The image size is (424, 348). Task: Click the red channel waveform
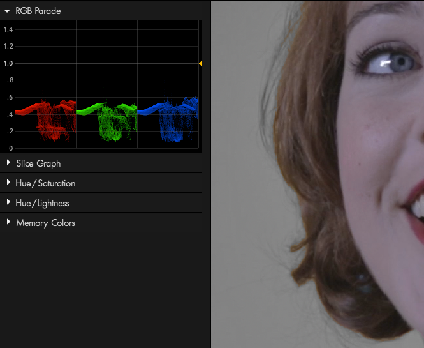[45, 120]
